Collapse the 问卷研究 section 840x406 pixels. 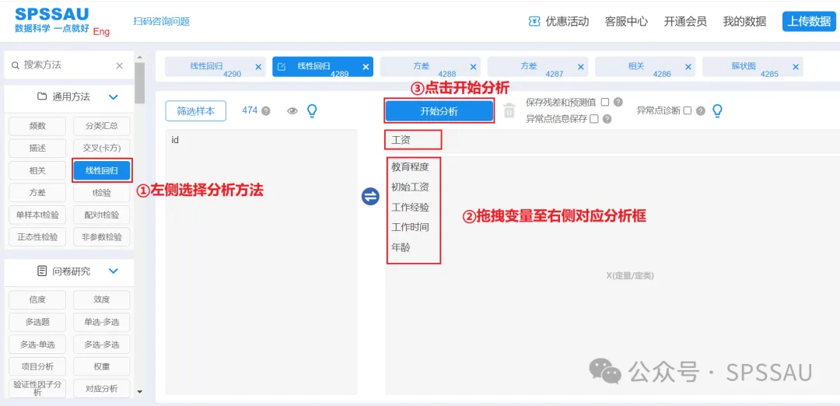113,271
